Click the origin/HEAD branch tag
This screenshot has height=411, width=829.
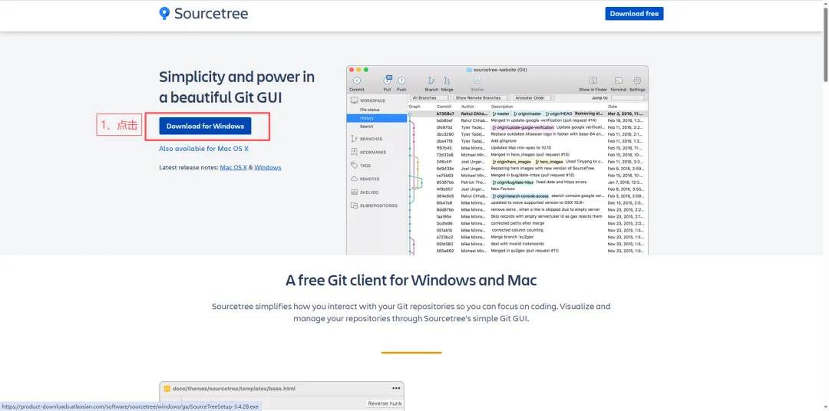559,113
